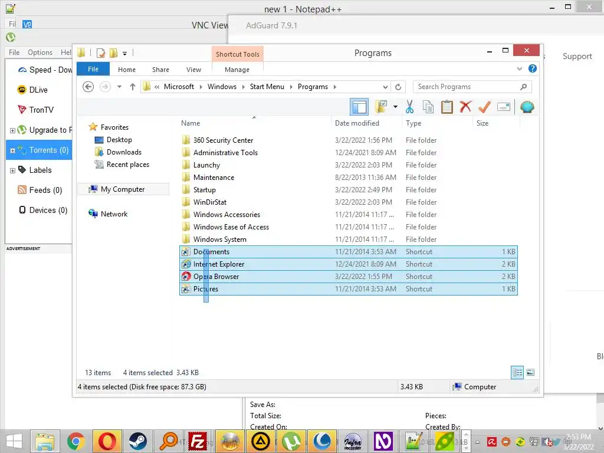Click the New folder quick access icon

[113, 52]
